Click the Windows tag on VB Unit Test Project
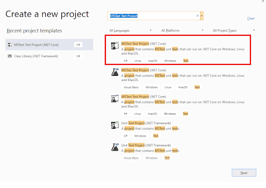The image size is (266, 188). (152, 158)
